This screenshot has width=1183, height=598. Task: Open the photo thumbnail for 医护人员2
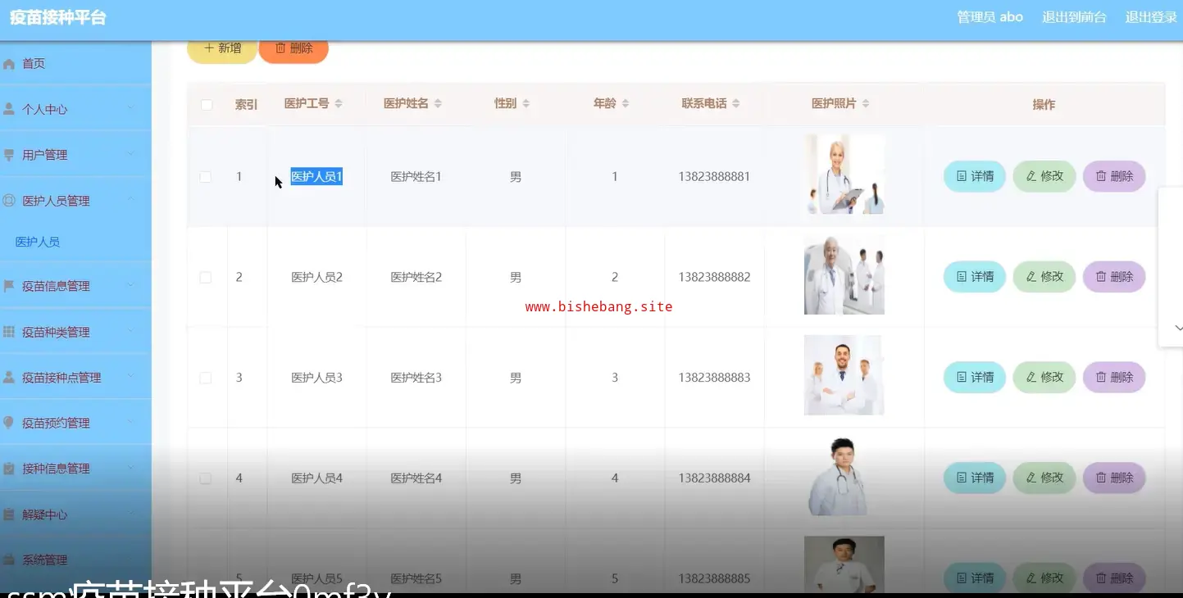coord(844,275)
